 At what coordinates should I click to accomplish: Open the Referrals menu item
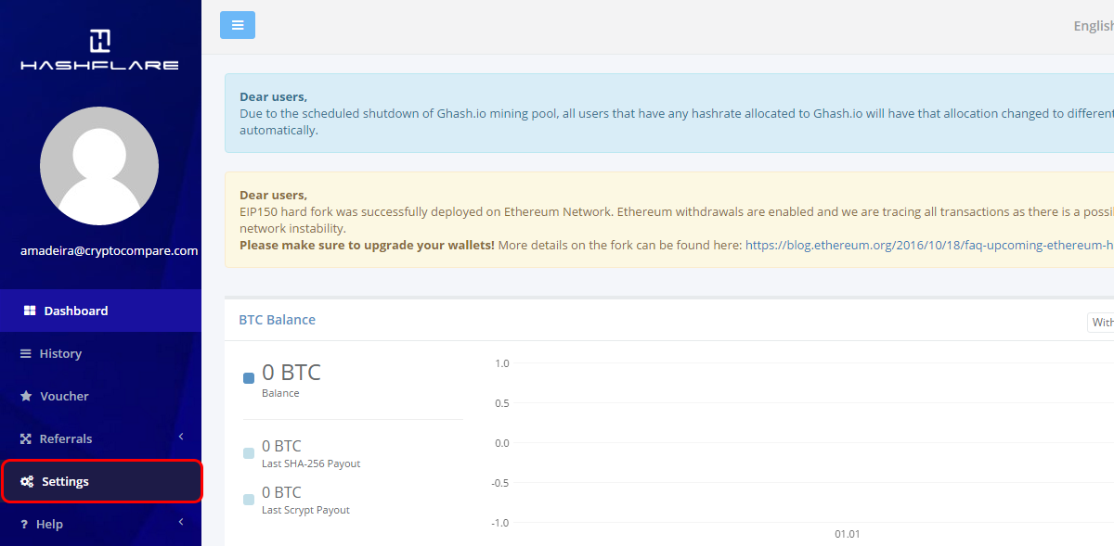click(100, 438)
